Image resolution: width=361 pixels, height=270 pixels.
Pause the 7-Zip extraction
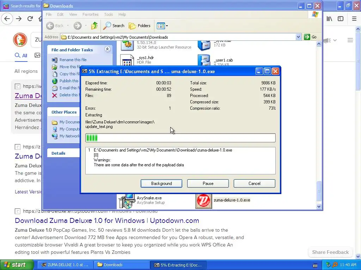click(208, 184)
